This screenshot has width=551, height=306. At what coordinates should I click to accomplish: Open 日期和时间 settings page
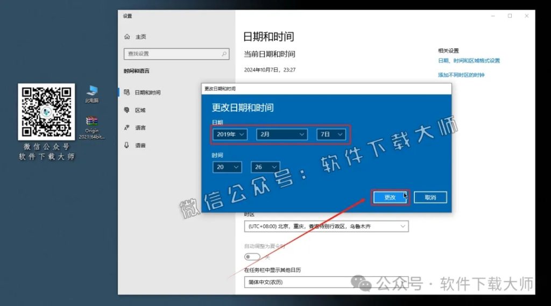coord(148,92)
